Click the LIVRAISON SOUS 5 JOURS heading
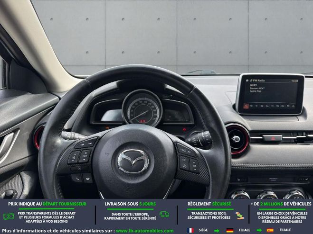Screen dimensions: 313x234 [130, 204]
